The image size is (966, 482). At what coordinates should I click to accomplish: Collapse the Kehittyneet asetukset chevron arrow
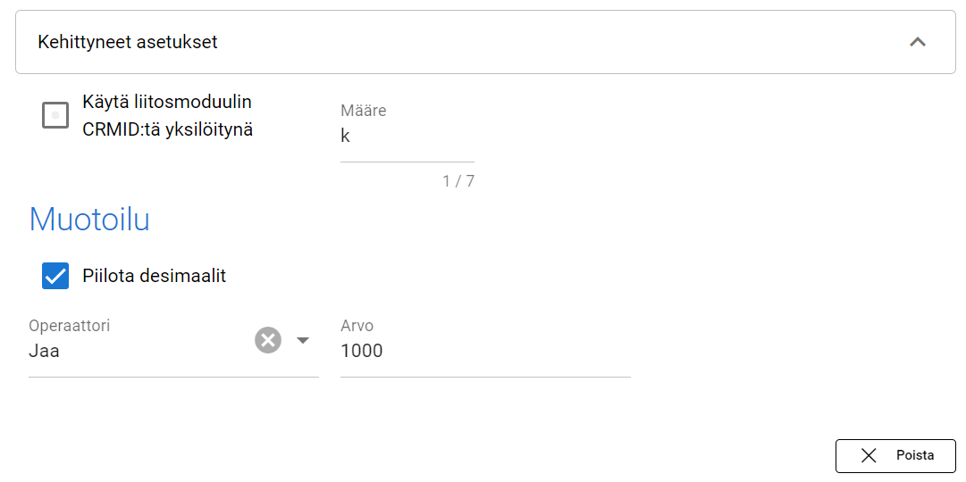tap(917, 42)
